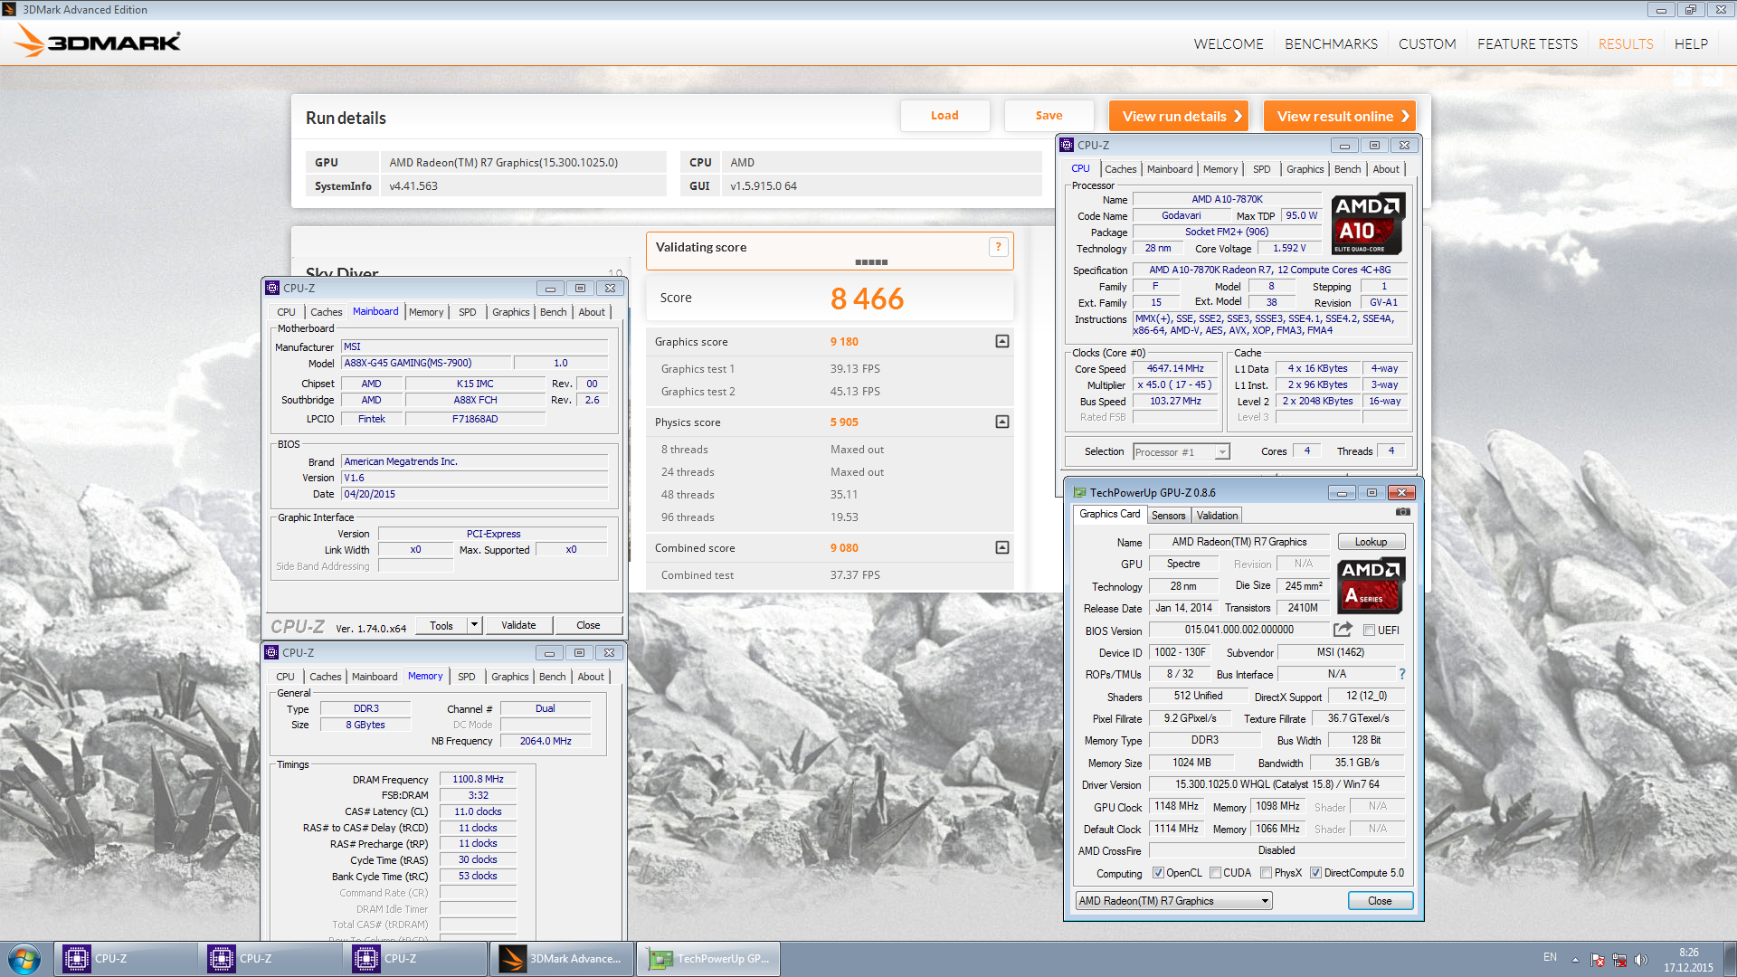This screenshot has height=977, width=1737.
Task: Click CPU-Z title icon of Mainboard window
Action: pyautogui.click(x=272, y=288)
